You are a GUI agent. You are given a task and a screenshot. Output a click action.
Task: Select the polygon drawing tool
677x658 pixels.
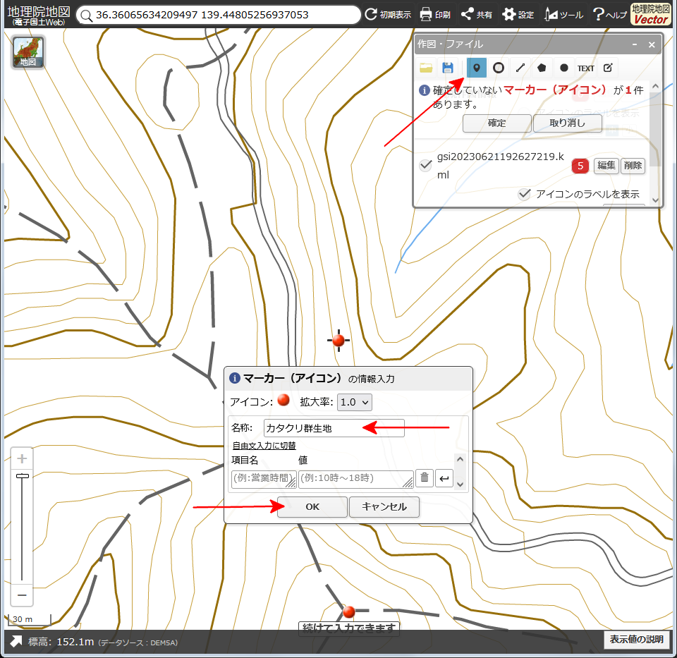click(542, 68)
